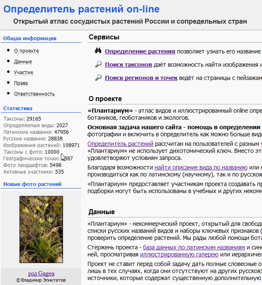Click the magnifier icon beside Поиск таксонов
The width and height of the screenshot is (262, 285).
pos(98,65)
